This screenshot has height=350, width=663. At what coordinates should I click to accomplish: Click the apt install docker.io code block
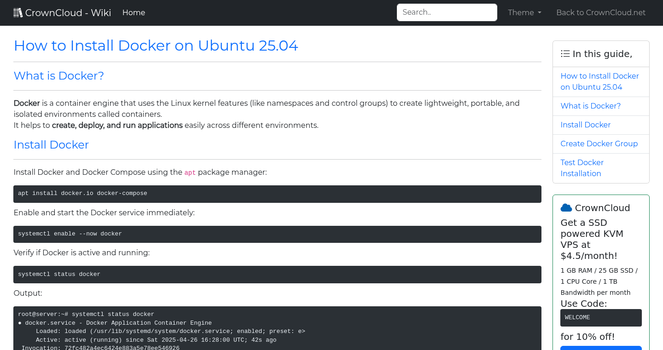pyautogui.click(x=277, y=194)
